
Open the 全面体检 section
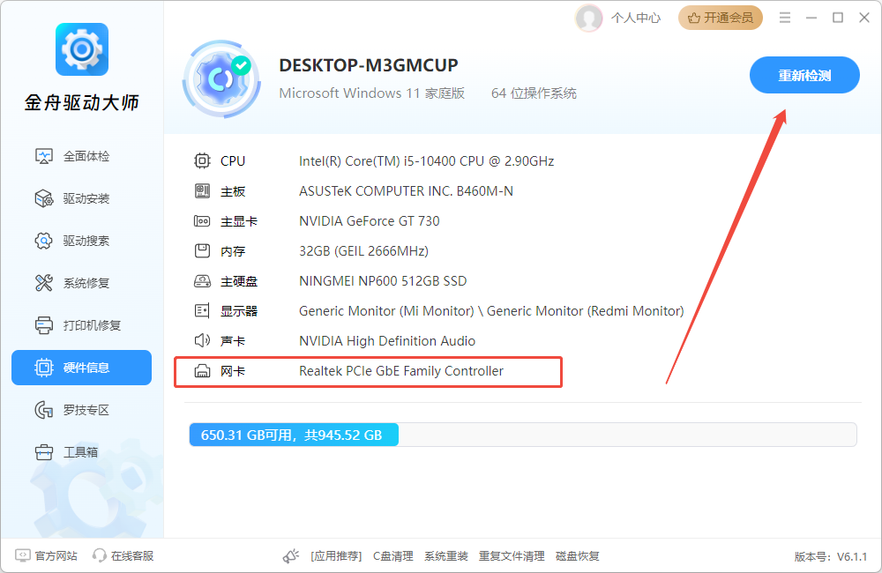tap(81, 156)
